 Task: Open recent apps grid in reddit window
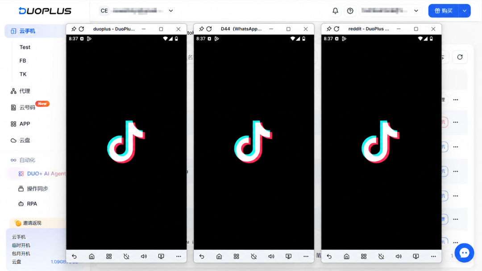click(364, 256)
